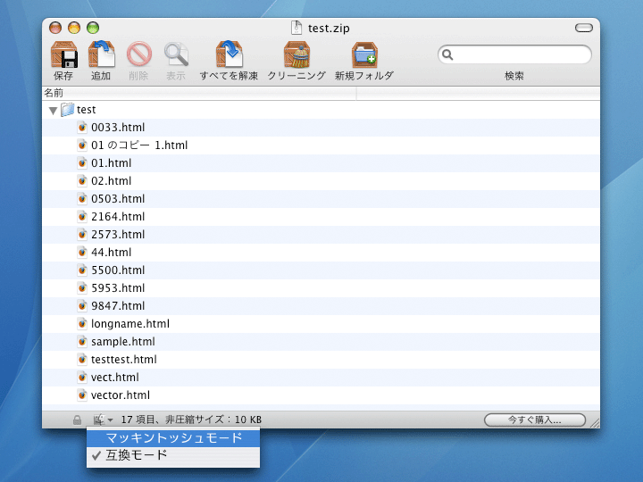Select file testtest.html

[x=321, y=360]
